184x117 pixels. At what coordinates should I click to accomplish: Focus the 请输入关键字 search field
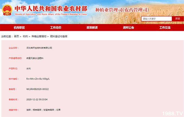click(x=156, y=19)
